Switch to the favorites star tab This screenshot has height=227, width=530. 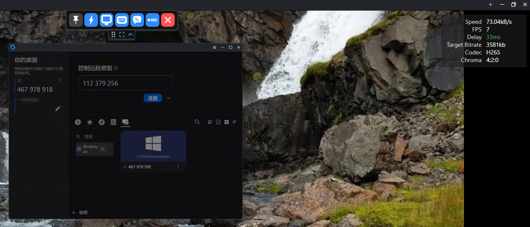point(90,122)
